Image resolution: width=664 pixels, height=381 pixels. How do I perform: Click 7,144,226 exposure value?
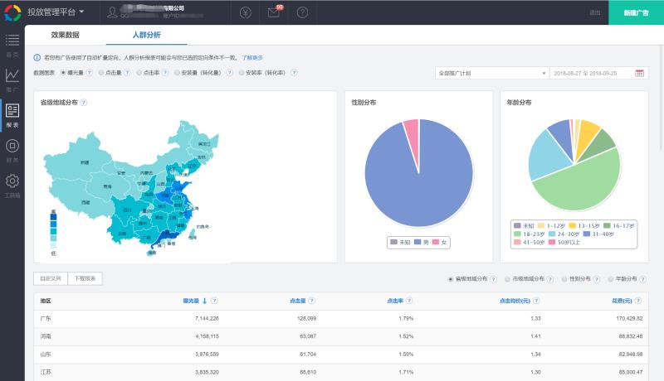[x=207, y=319]
